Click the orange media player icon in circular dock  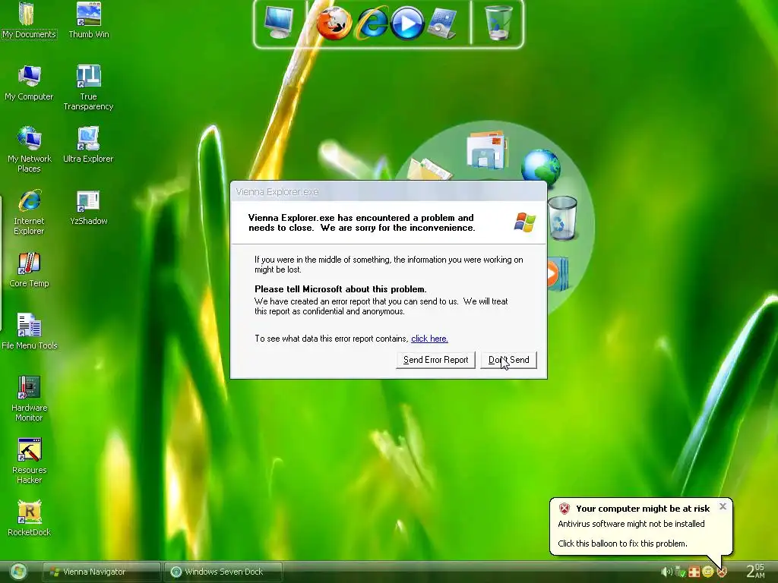[558, 273]
